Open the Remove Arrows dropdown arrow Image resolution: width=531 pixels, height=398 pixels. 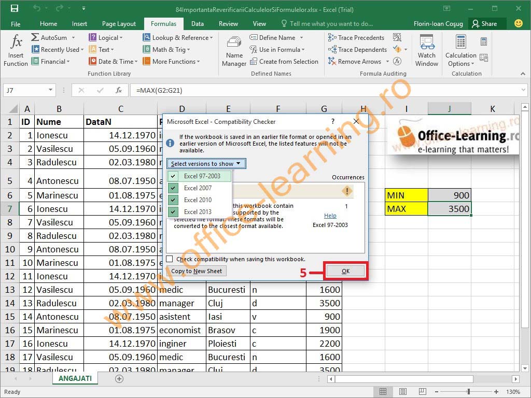click(388, 61)
